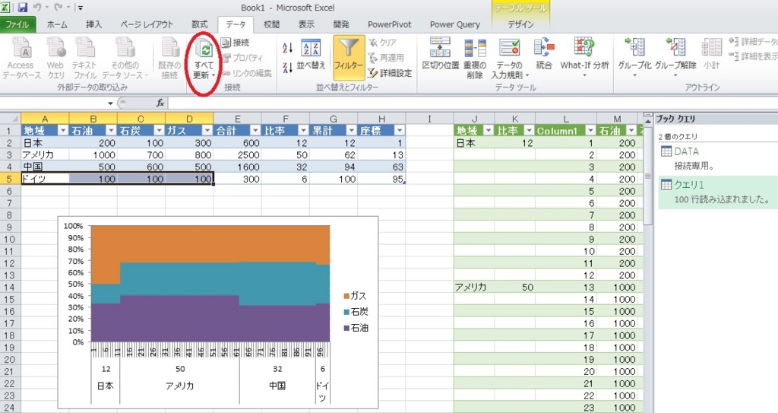Image resolution: width=778 pixels, height=413 pixels.
Task: Click Edit Links (リンクの編集)
Action: pos(247,73)
